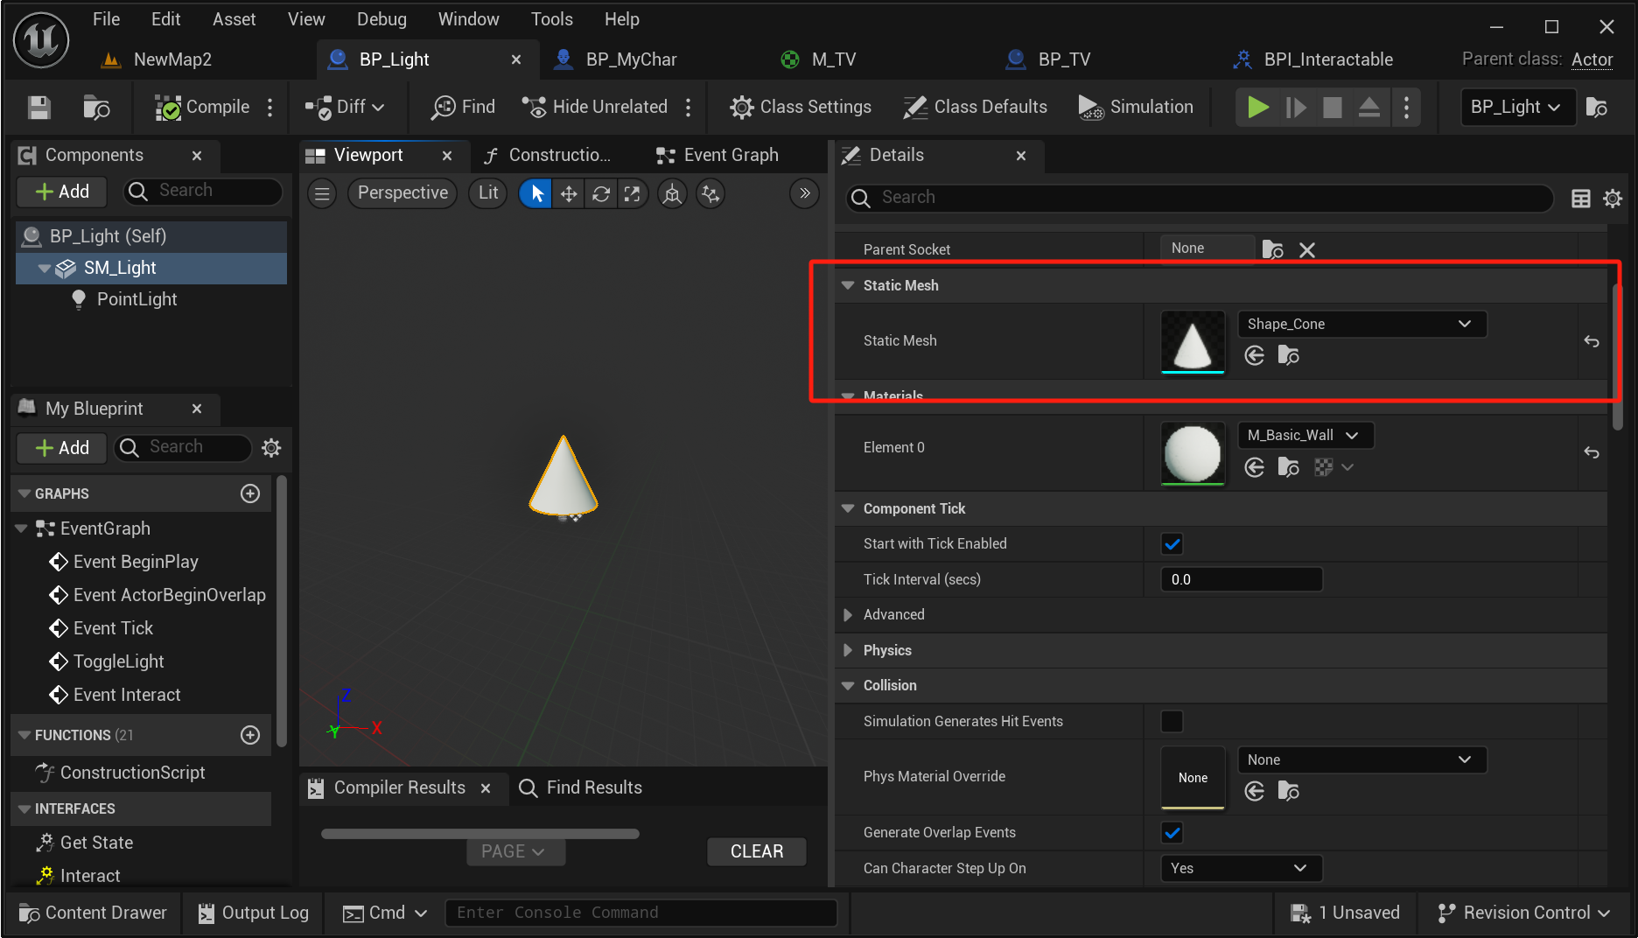The image size is (1638, 938).
Task: Collapse the Collision section
Action: (847, 686)
